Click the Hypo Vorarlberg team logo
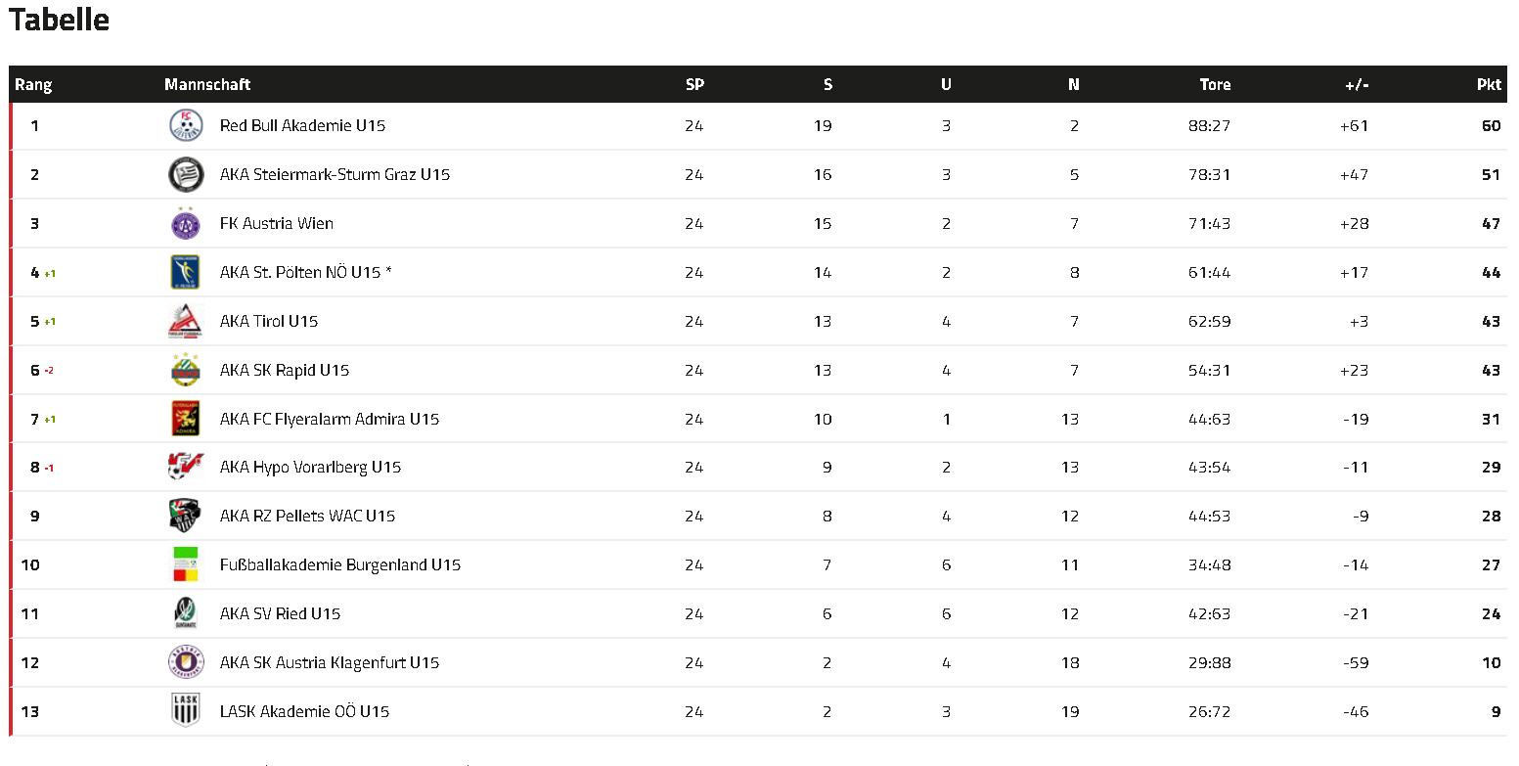This screenshot has height=766, width=1519. point(186,467)
